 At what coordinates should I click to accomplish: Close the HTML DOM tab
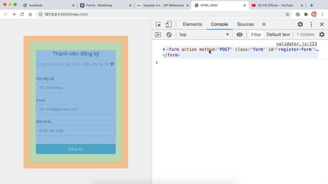[244, 6]
